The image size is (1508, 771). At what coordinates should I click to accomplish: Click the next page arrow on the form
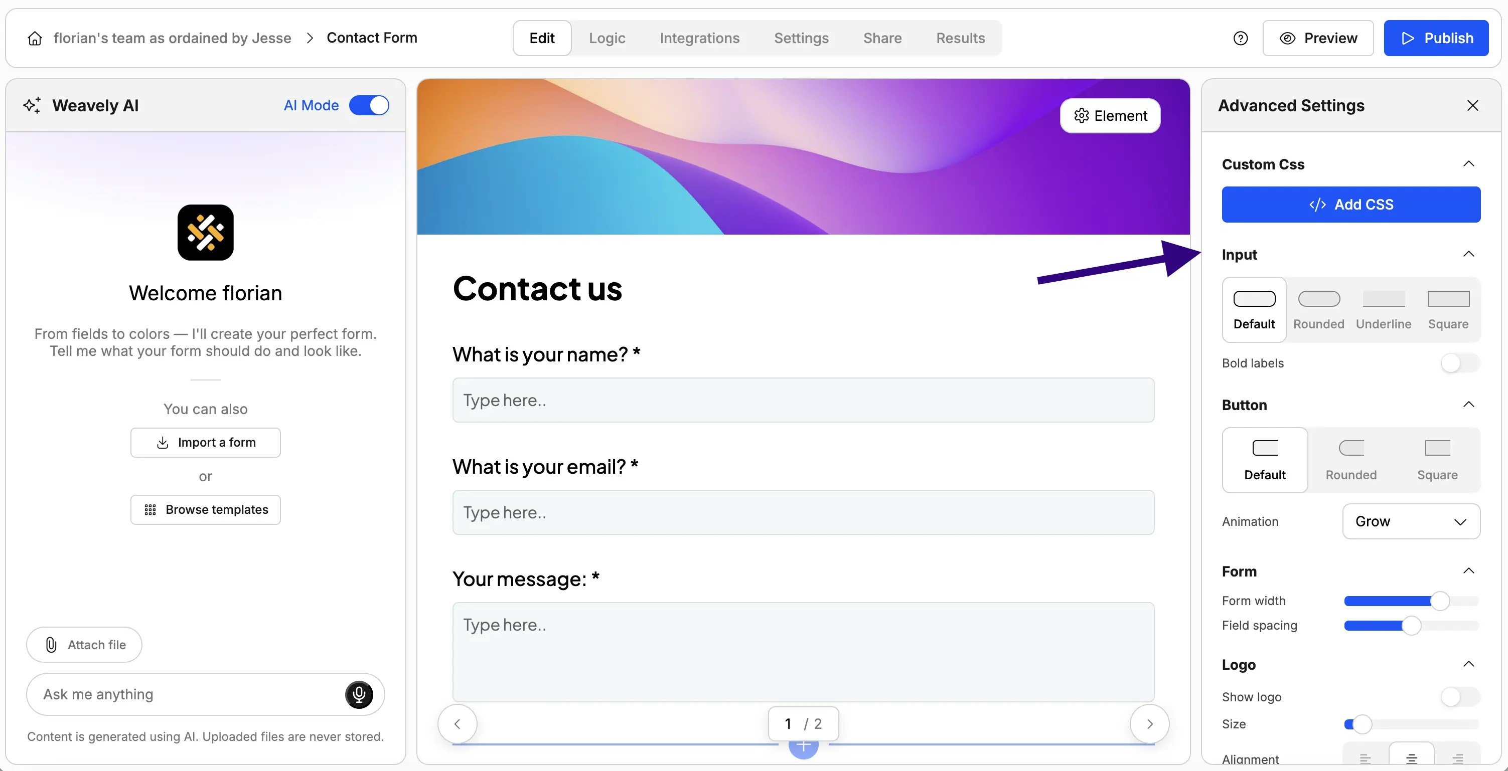pos(1149,723)
